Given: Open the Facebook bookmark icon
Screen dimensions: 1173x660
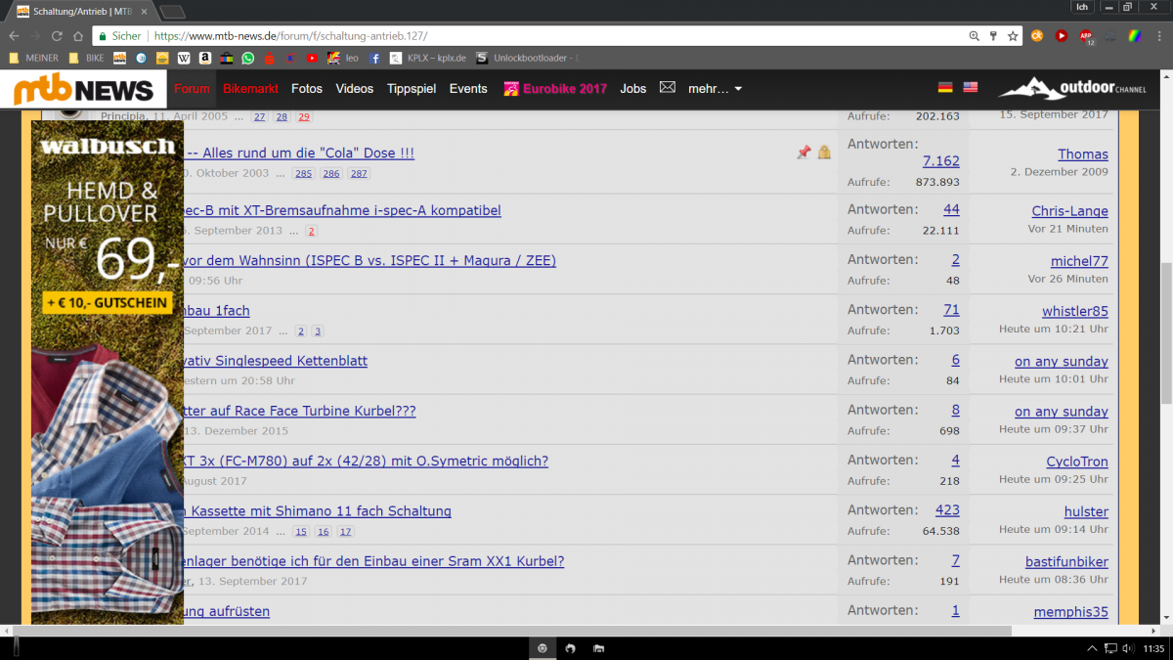Looking at the screenshot, I should pos(374,58).
